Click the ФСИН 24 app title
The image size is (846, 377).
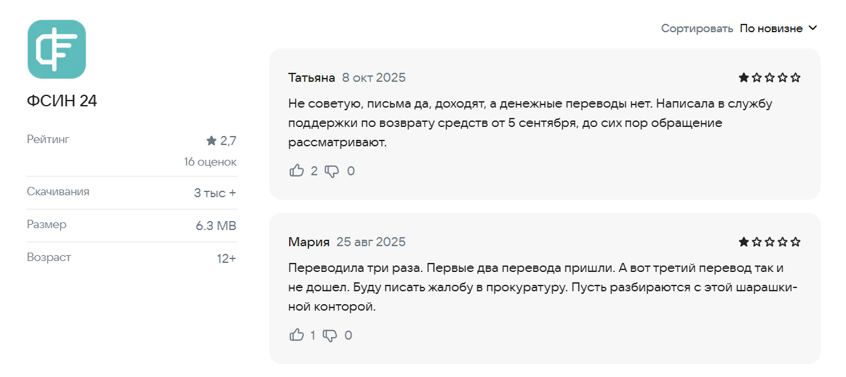[x=62, y=101]
